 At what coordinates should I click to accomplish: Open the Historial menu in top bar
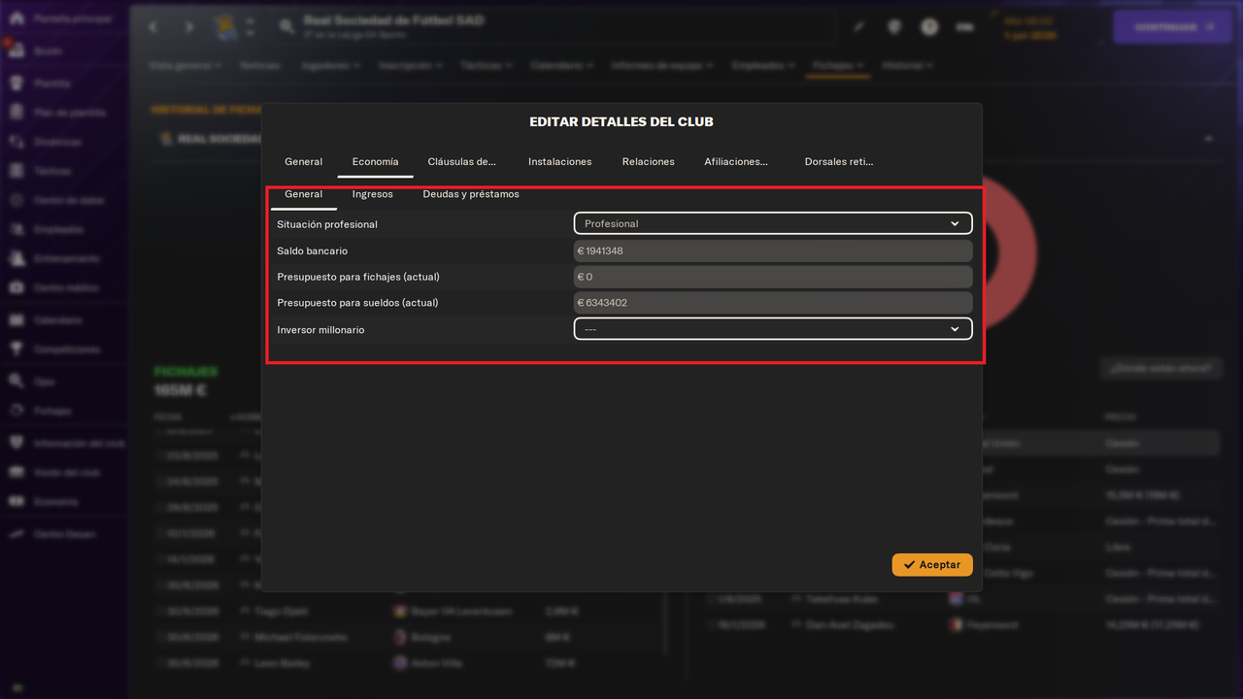coord(907,66)
